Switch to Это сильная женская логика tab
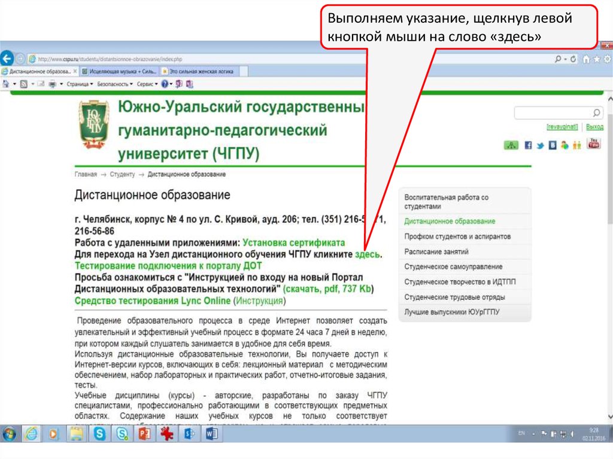The width and height of the screenshot is (613, 459). pyautogui.click(x=197, y=71)
